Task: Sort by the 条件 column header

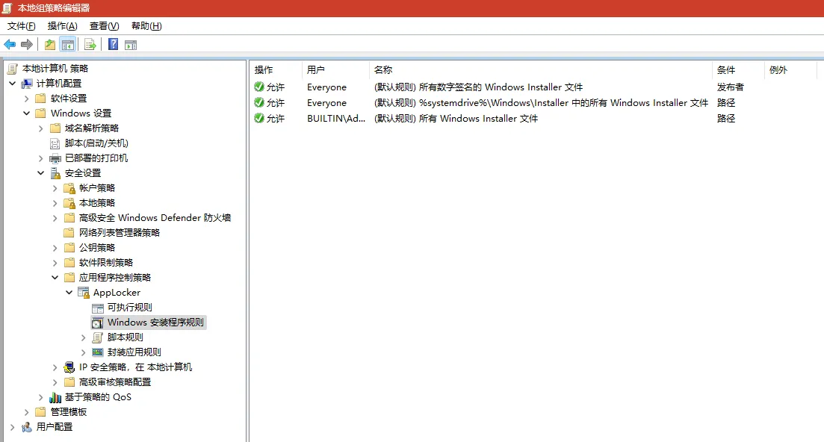Action: pyautogui.click(x=738, y=70)
